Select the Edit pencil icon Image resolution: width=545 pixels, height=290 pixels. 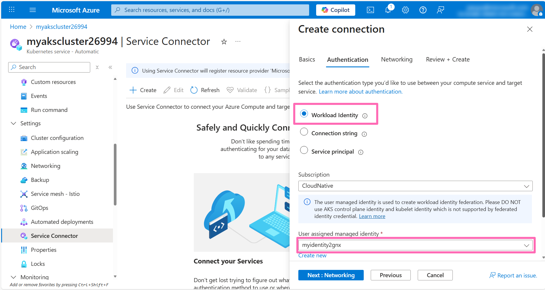[x=167, y=90]
